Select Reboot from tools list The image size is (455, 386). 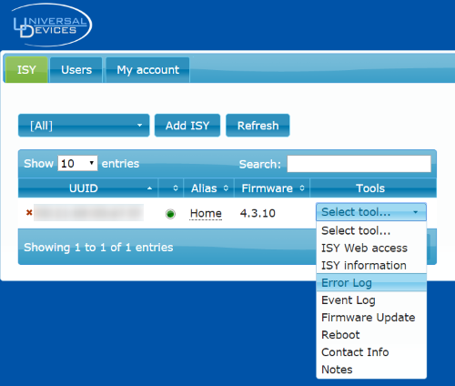(x=371, y=335)
